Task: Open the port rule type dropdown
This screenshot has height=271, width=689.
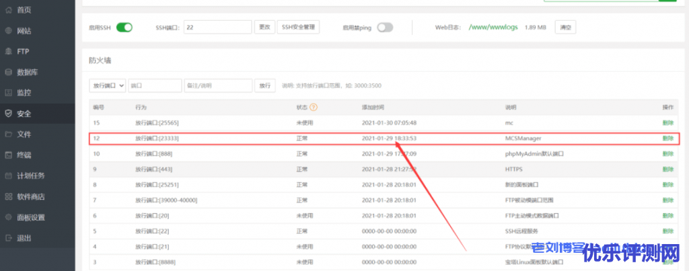Action: pos(107,85)
